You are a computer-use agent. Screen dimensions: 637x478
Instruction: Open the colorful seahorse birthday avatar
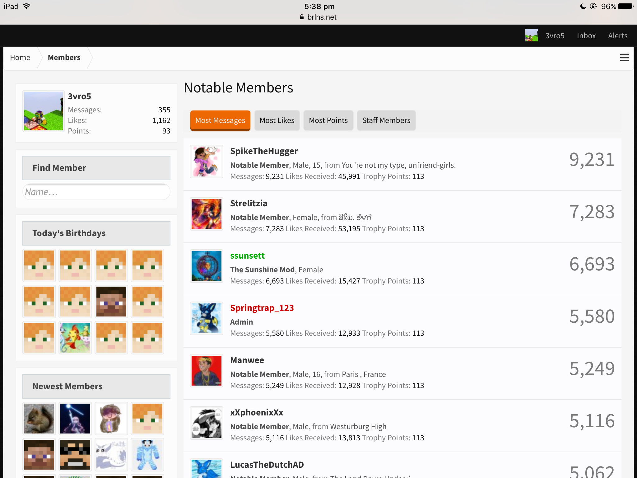click(x=75, y=338)
